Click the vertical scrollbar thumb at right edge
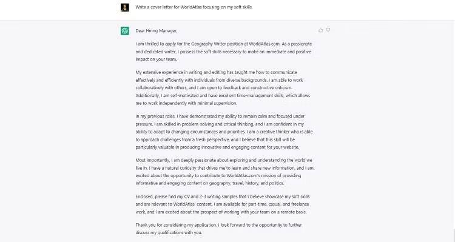This screenshot has height=242, width=455. pyautogui.click(x=453, y=235)
